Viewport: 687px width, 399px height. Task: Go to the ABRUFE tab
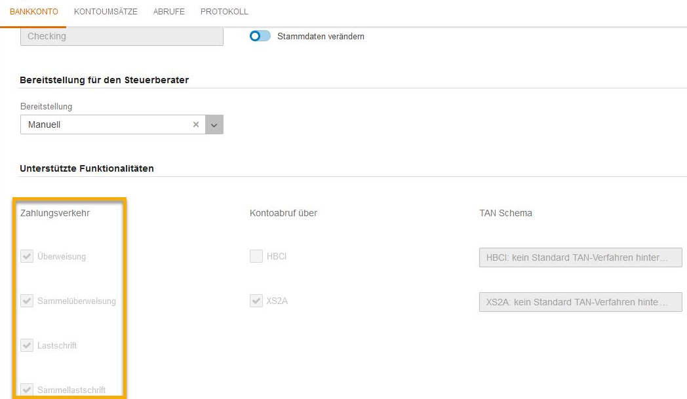(168, 12)
